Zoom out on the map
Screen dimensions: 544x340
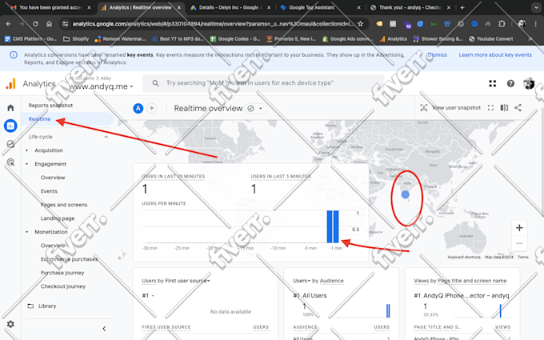click(519, 243)
